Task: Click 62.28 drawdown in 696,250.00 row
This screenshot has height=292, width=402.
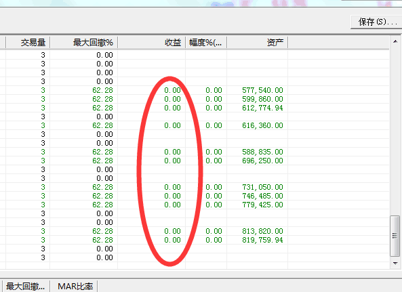Action: (x=102, y=161)
